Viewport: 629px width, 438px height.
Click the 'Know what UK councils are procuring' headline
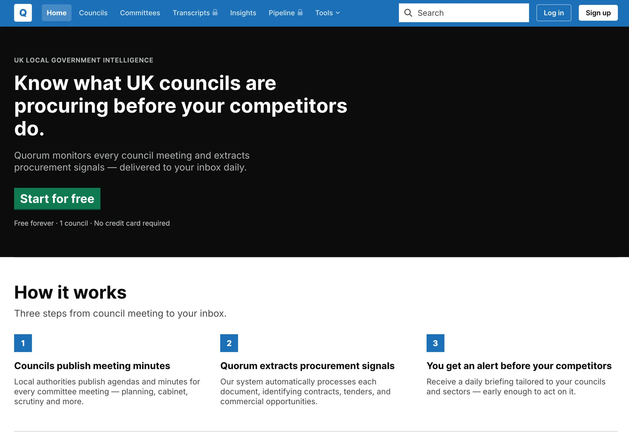click(x=181, y=105)
